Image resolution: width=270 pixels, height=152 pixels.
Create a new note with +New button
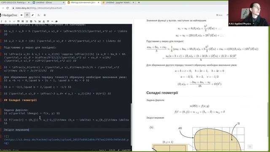(x=219, y=15)
